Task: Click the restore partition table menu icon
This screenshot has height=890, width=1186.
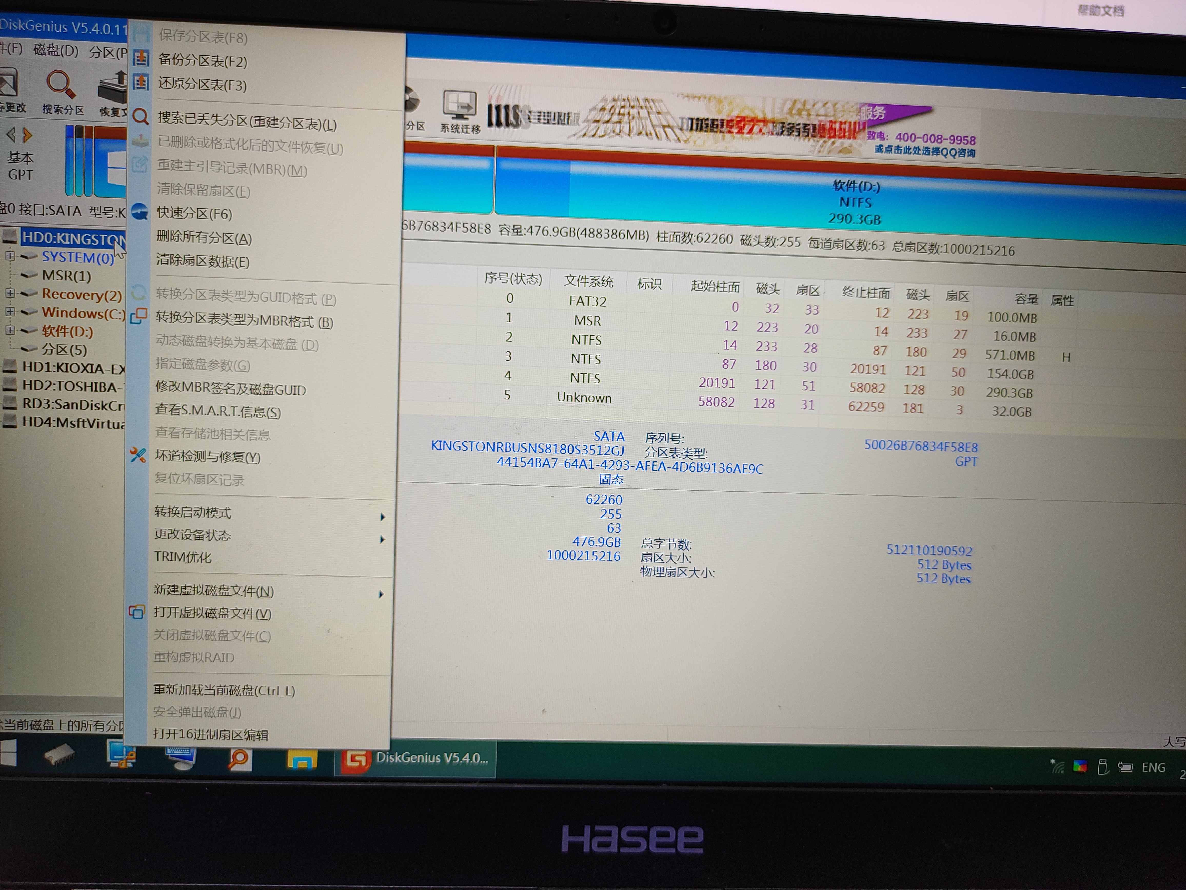Action: point(141,82)
